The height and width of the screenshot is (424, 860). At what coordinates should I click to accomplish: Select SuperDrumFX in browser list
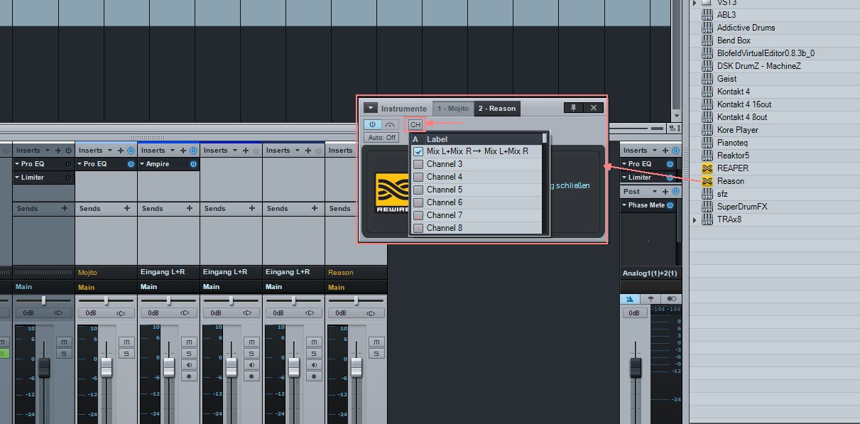(742, 207)
